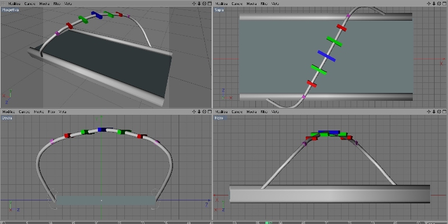This screenshot has width=448, height=224.
Task: Open the Camere menu in Prospettiva viewport
Action: click(x=30, y=3)
